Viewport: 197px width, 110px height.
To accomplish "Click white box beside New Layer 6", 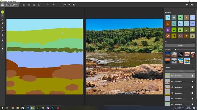I will (x=192, y=76).
